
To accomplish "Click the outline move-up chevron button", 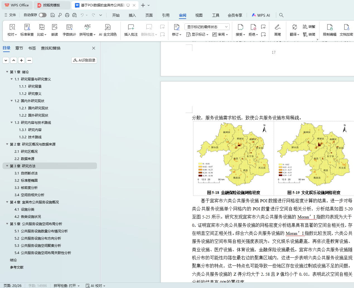I will pyautogui.click(x=14, y=60).
